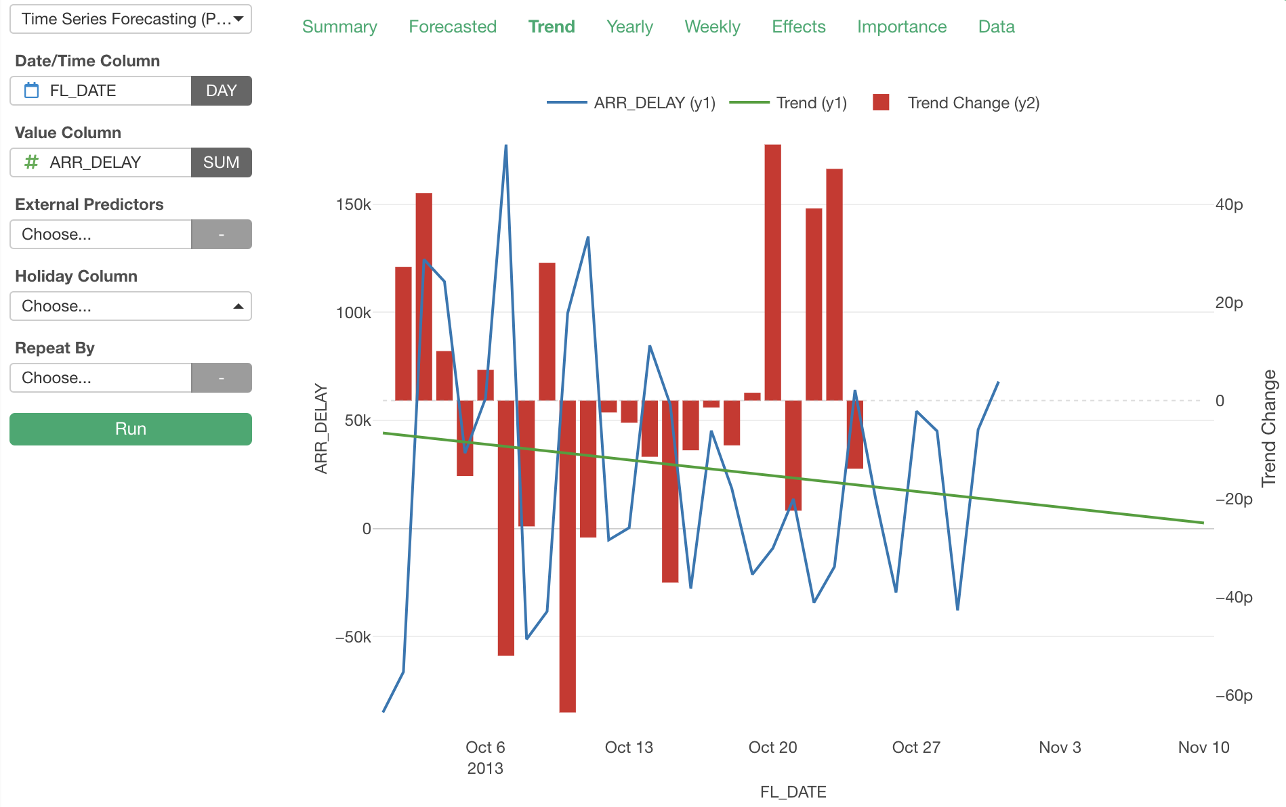Expand the Holiday Column chooser
1286x807 pixels.
coord(131,306)
